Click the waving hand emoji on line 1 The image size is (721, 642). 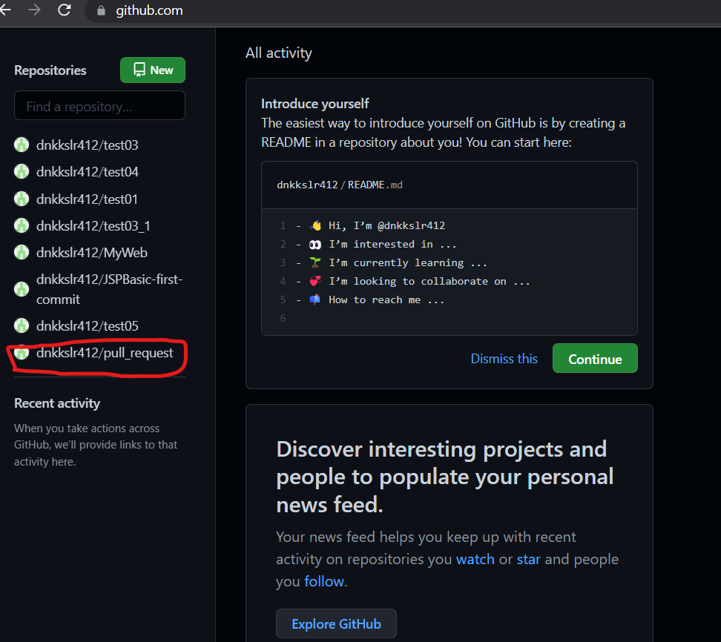(x=315, y=225)
